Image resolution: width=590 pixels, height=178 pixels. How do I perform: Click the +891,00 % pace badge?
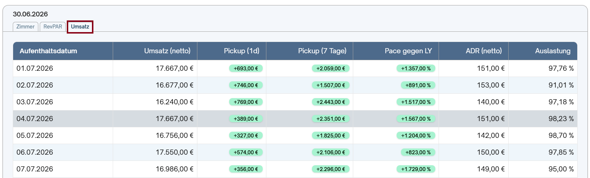(x=418, y=85)
